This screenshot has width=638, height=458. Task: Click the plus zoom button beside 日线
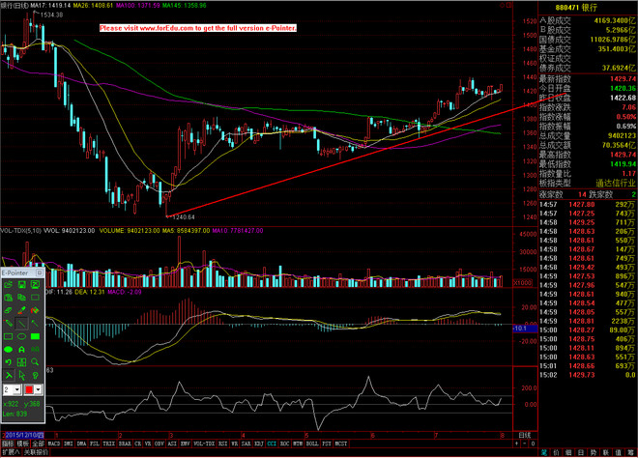pyautogui.click(x=517, y=444)
